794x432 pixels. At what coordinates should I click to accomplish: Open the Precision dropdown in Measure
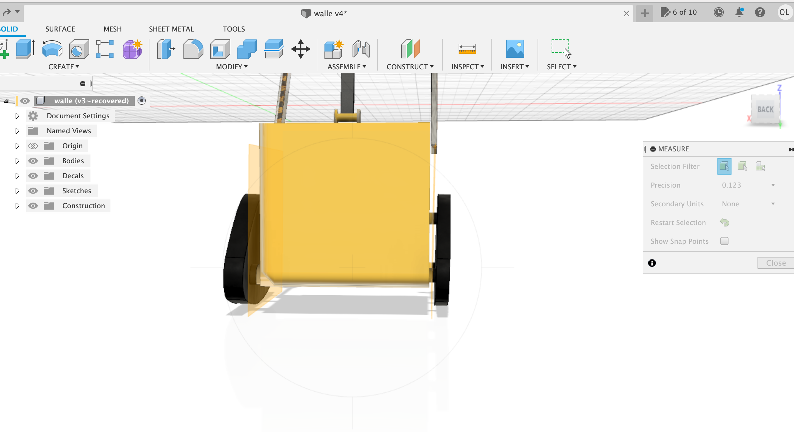click(x=773, y=185)
